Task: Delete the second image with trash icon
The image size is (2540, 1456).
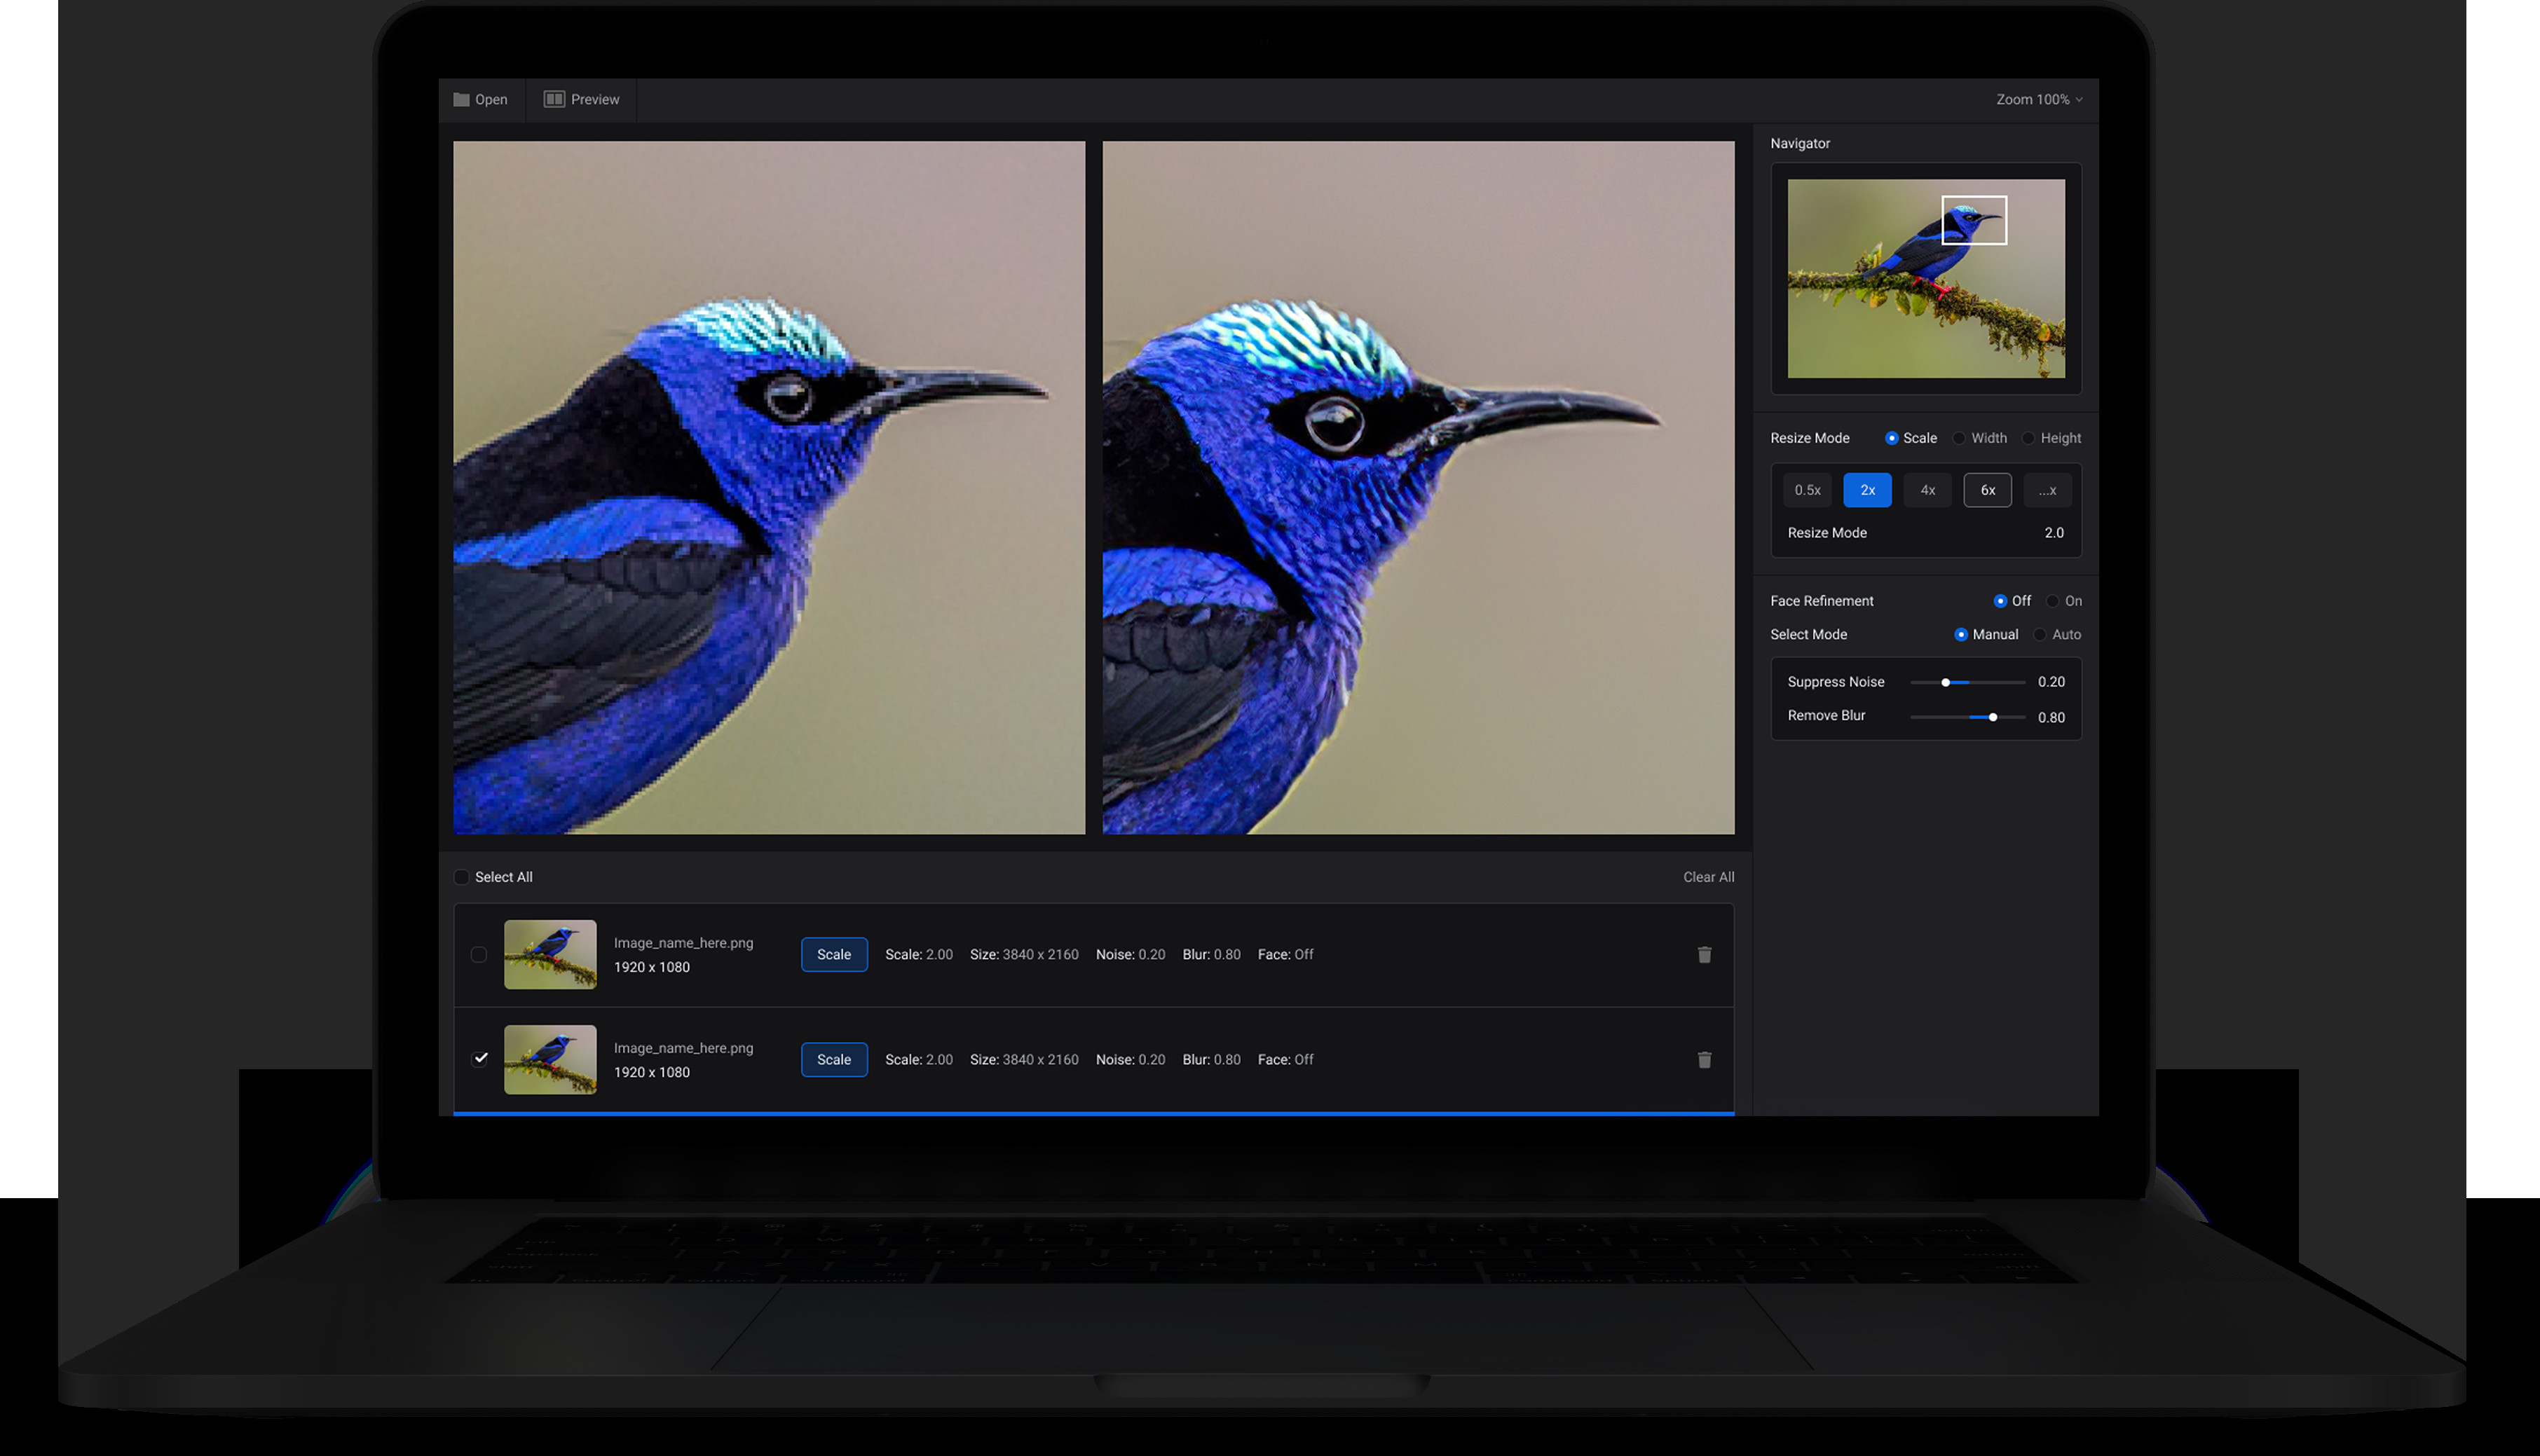Action: [x=1704, y=1060]
